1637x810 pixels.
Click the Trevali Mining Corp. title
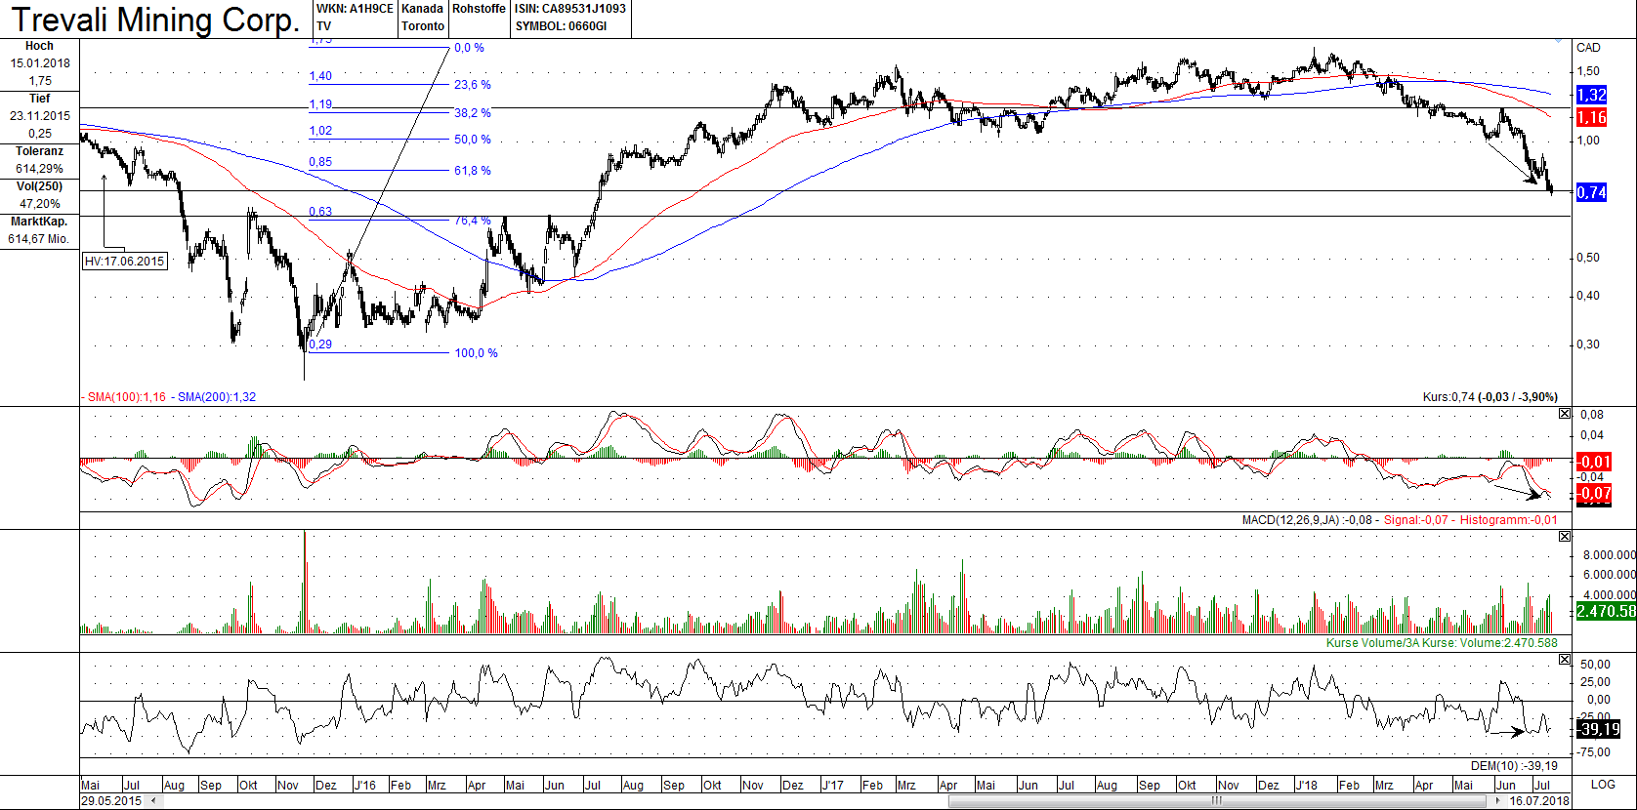pos(155,20)
